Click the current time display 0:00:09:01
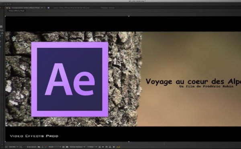The image size is (241, 149). 32,147
